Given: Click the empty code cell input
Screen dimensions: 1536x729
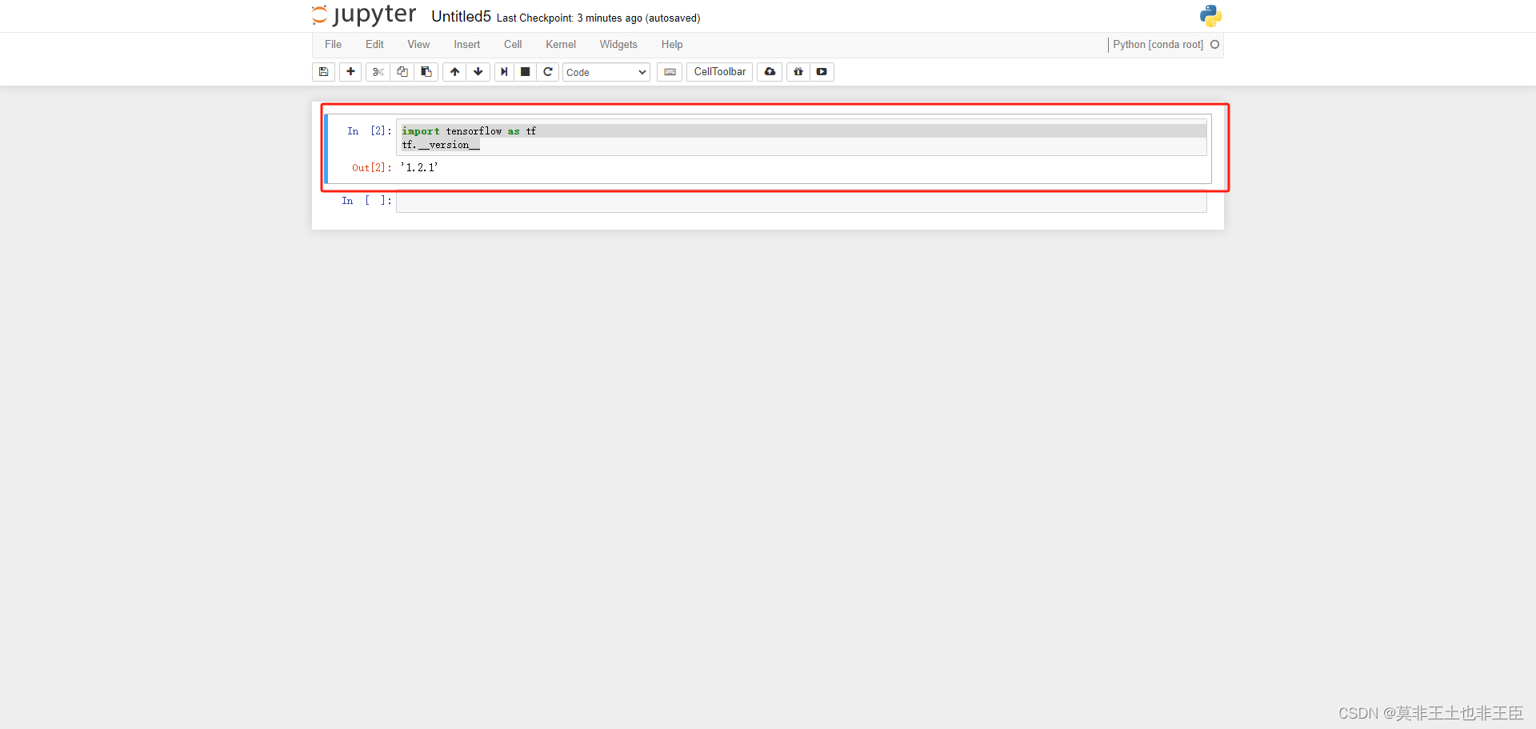Looking at the screenshot, I should [x=801, y=201].
